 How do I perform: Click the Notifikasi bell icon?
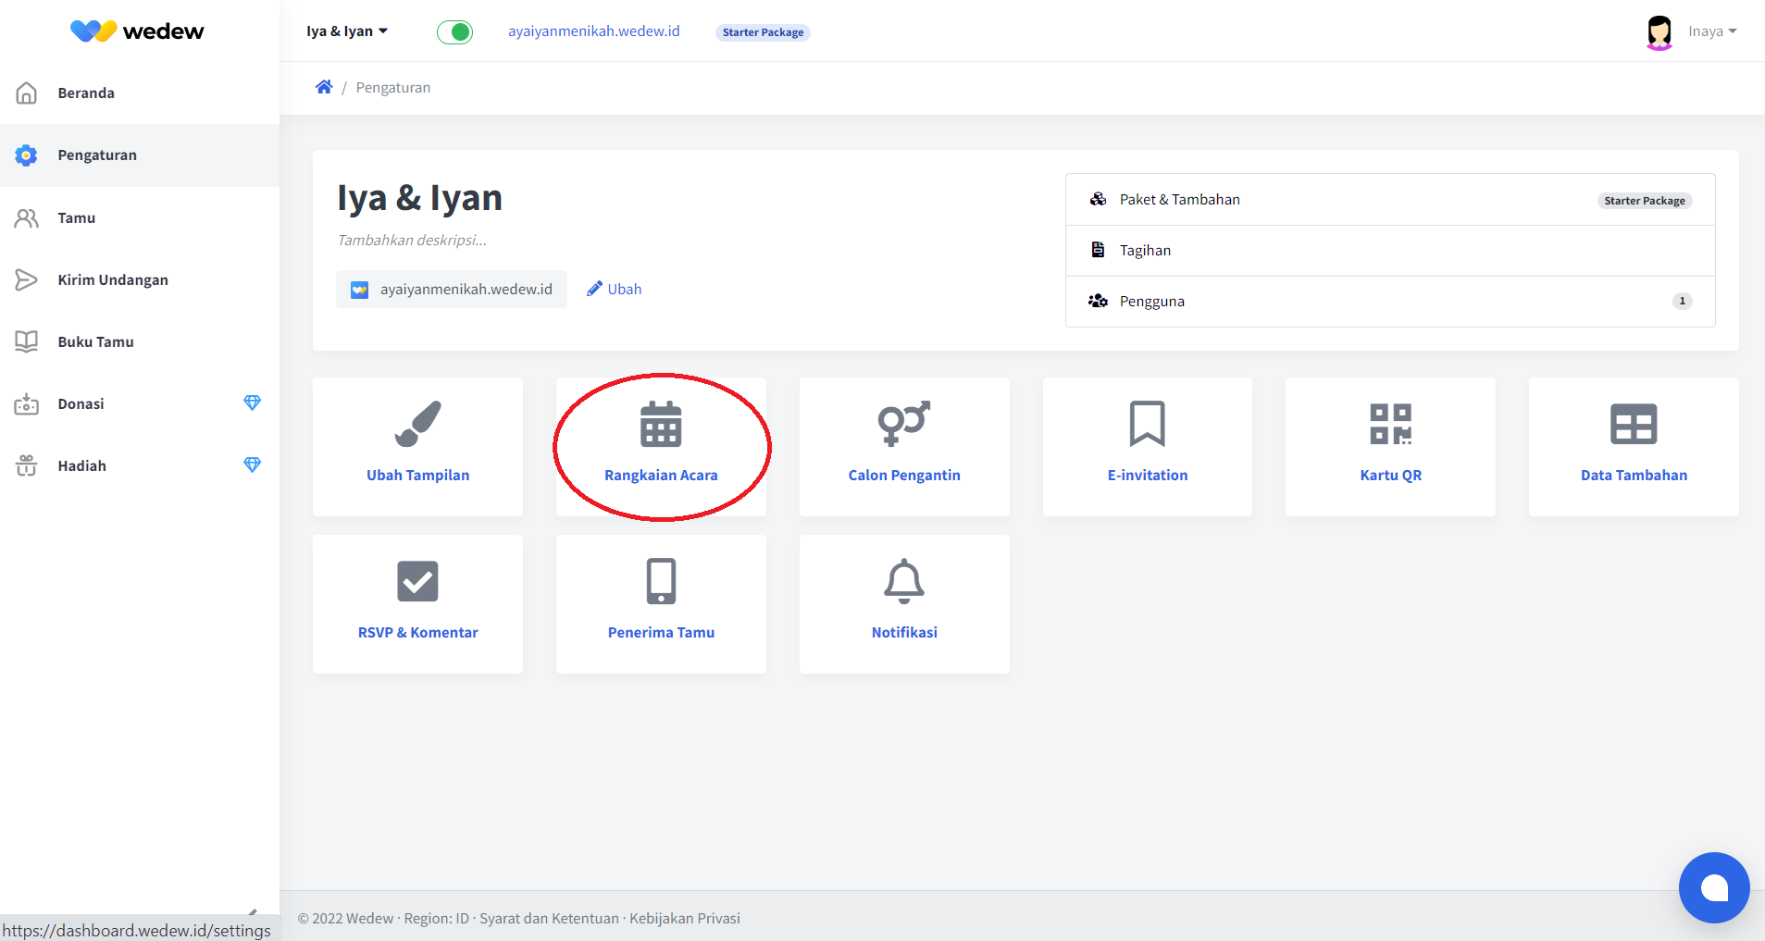[904, 581]
